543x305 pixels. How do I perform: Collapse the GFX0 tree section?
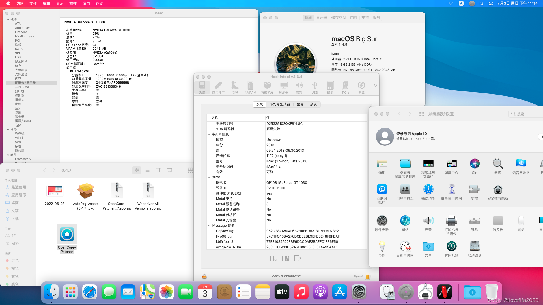coord(209,177)
